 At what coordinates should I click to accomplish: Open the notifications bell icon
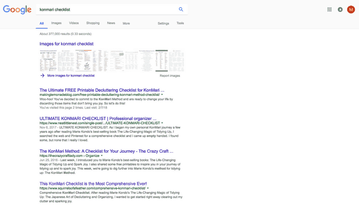pyautogui.click(x=340, y=9)
